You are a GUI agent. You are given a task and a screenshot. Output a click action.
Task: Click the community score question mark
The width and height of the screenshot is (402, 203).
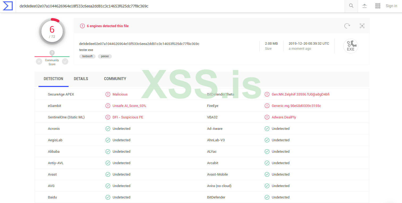coord(52,53)
